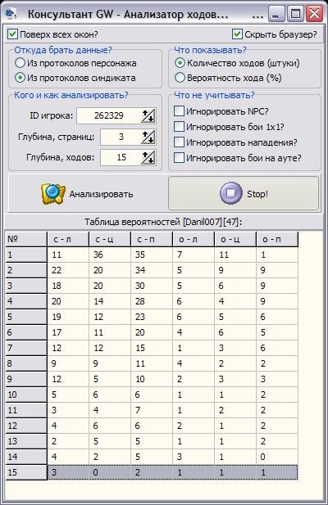The image size is (328, 505).
Task: Minimize the Консультант GW window
Action: 276,14
